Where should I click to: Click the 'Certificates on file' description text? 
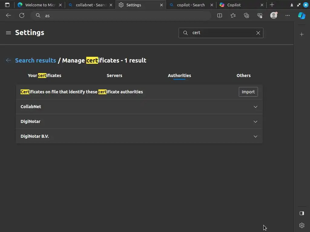tap(82, 92)
